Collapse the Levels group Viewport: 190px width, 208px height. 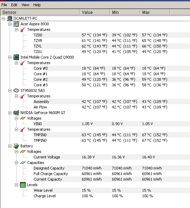[x=16, y=185]
